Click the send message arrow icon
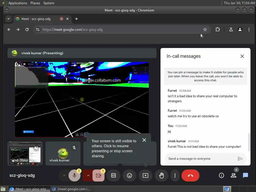This screenshot has height=192, width=256. (x=240, y=159)
